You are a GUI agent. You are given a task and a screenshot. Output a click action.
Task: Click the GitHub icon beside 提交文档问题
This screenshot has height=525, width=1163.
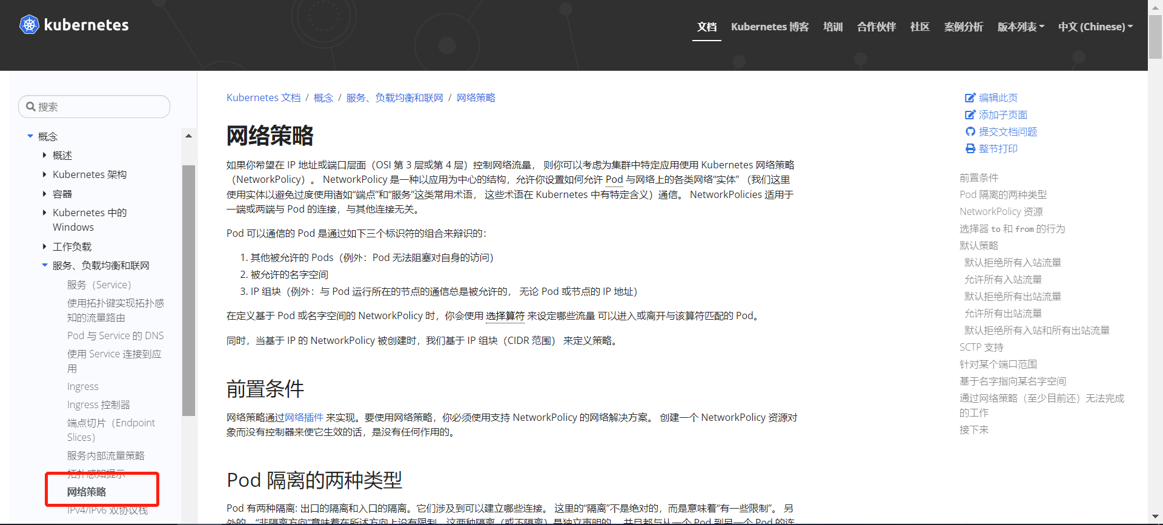coord(970,131)
